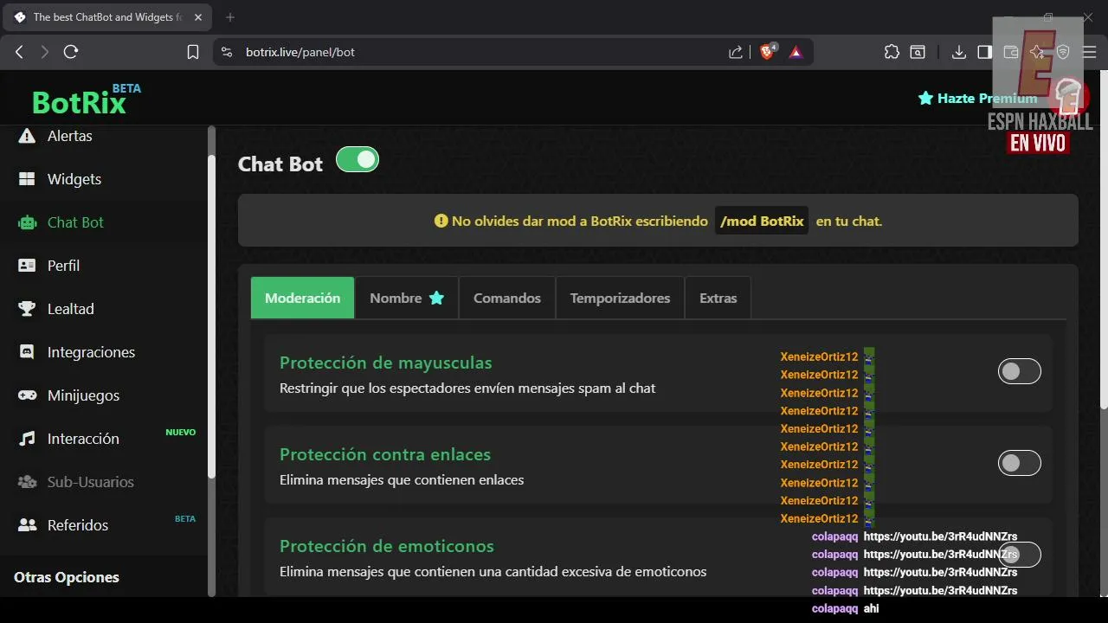
Task: Click the Brave Shields icon in address bar
Action: (767, 52)
